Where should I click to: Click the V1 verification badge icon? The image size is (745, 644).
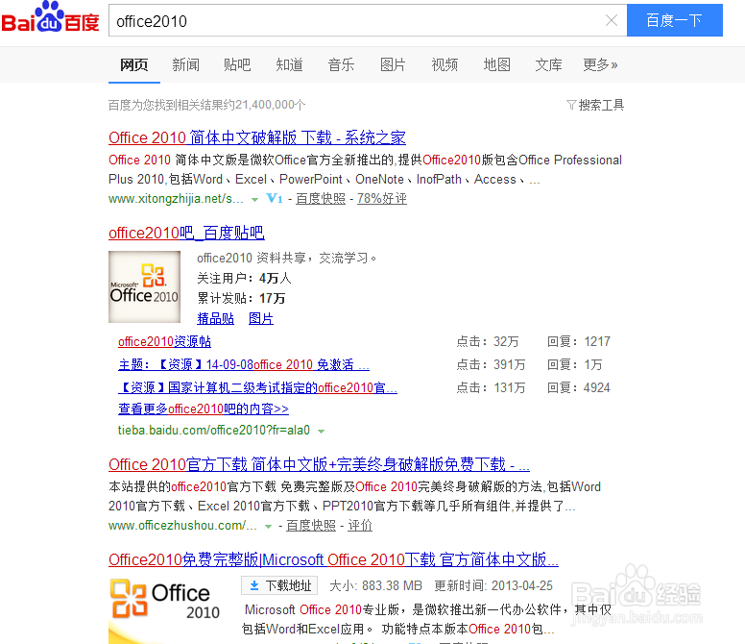pos(275,198)
